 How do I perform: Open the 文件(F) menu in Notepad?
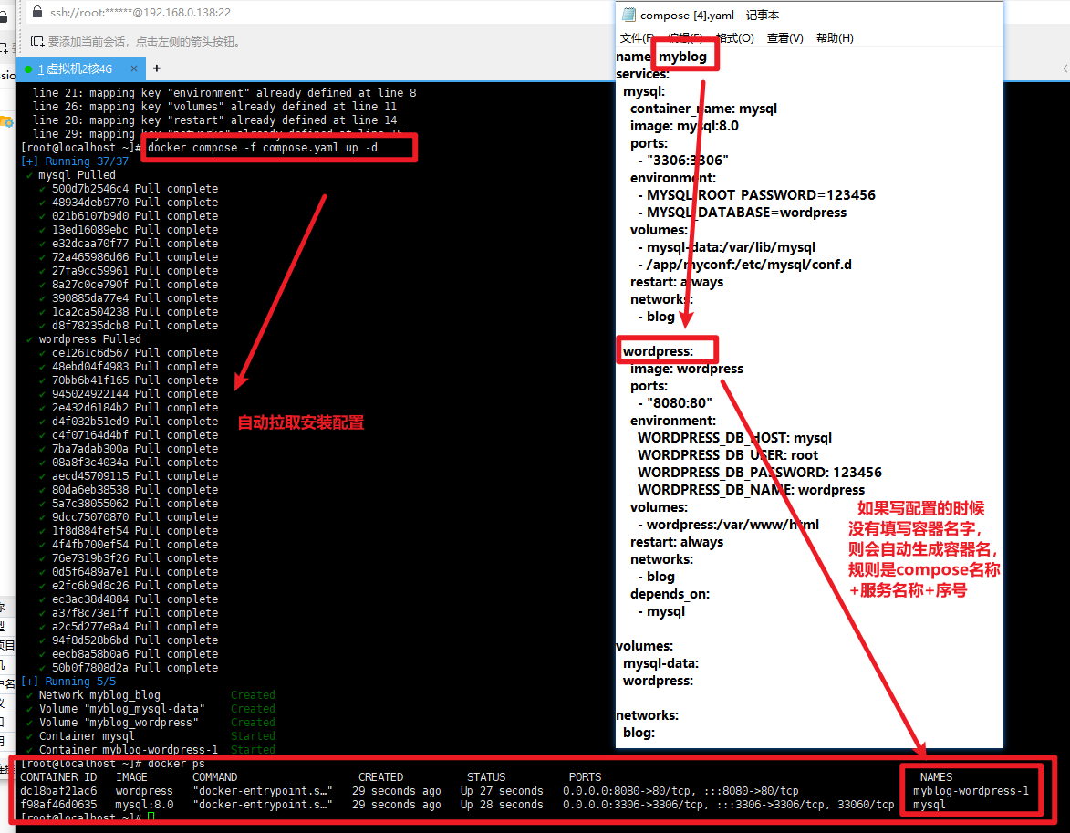[637, 38]
